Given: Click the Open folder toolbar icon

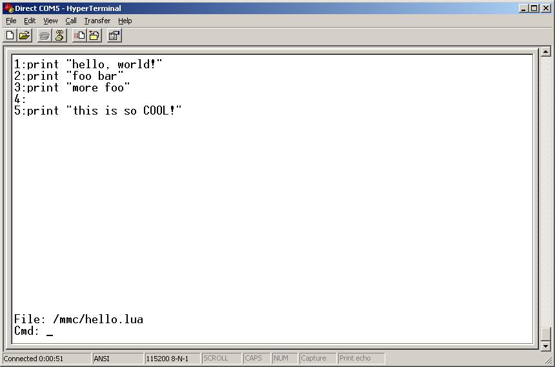Looking at the screenshot, I should (25, 36).
